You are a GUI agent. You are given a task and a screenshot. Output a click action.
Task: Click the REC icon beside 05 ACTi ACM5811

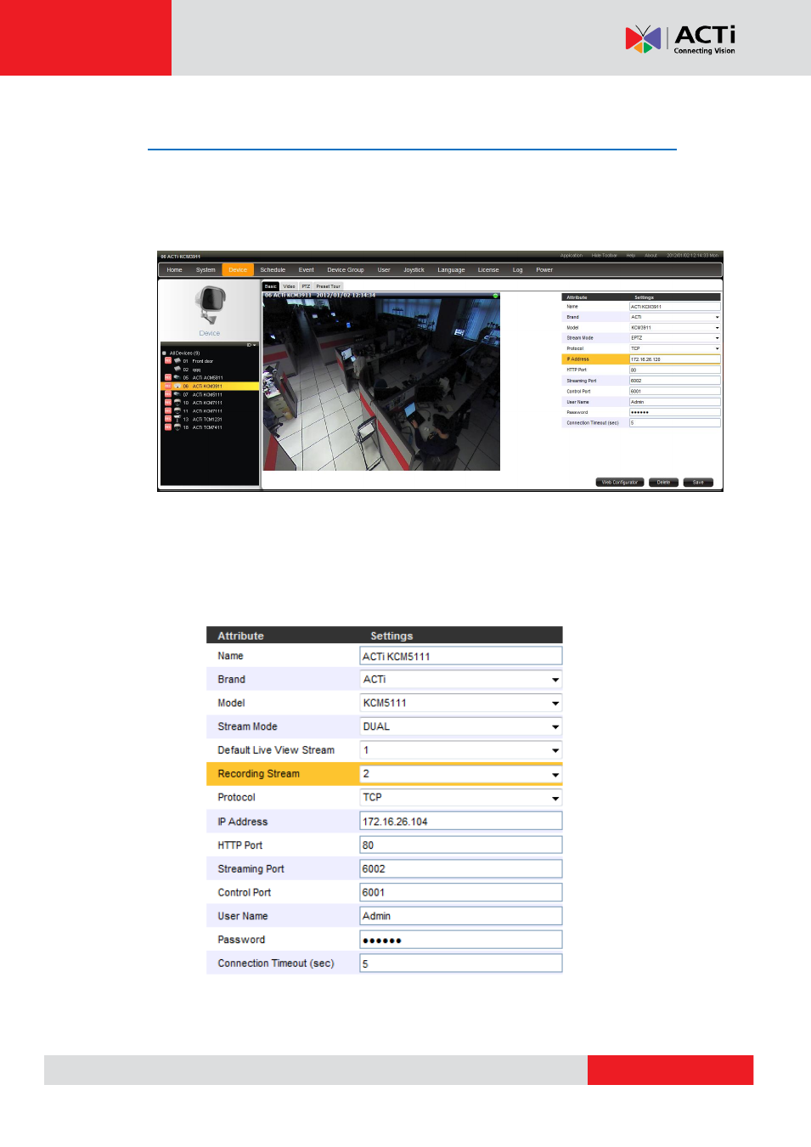[x=168, y=377]
